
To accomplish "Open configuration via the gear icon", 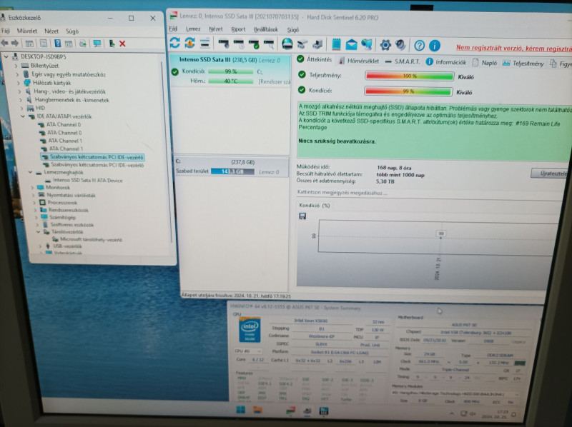I will (x=385, y=45).
